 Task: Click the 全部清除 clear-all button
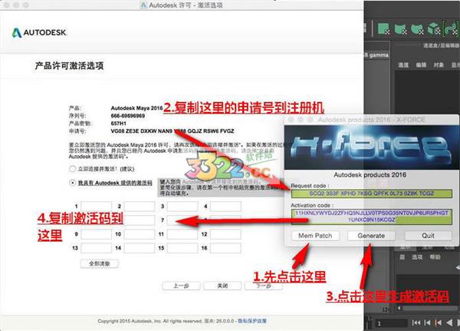pos(100,263)
